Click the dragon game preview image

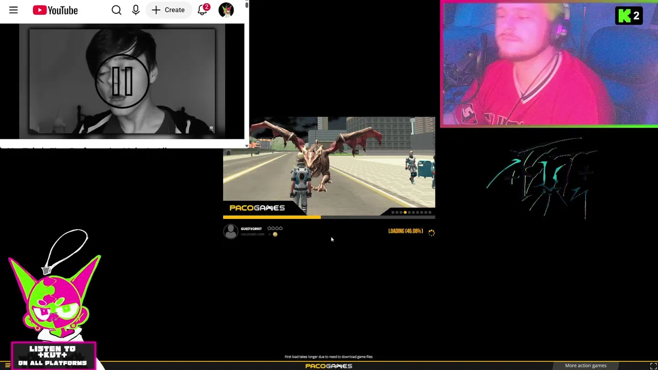[329, 165]
